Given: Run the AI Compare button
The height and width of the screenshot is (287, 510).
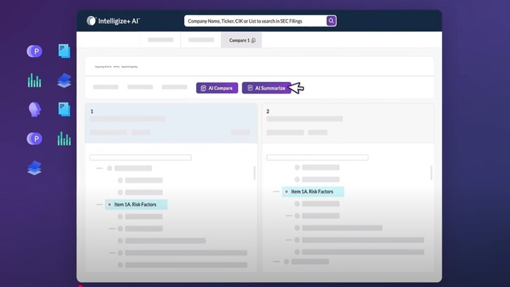Looking at the screenshot, I should (x=217, y=88).
